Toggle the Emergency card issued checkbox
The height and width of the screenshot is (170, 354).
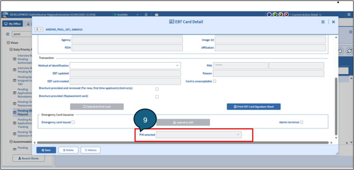click(x=73, y=122)
